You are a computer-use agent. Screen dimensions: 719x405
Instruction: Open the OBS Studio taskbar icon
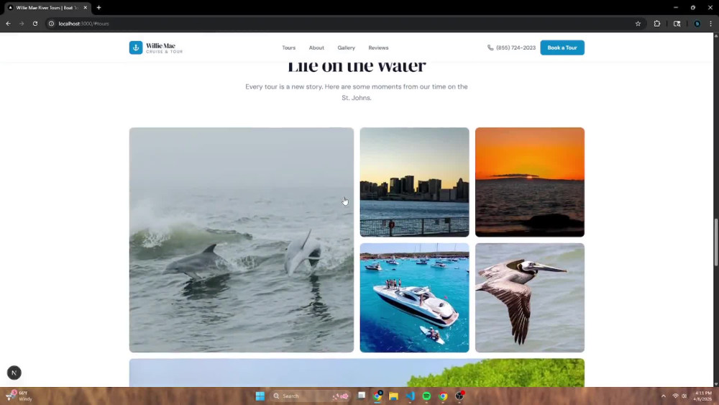tap(459, 396)
